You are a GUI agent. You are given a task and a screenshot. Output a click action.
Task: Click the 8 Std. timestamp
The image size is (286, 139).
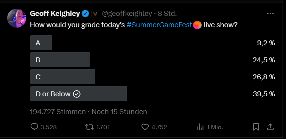[x=167, y=14]
